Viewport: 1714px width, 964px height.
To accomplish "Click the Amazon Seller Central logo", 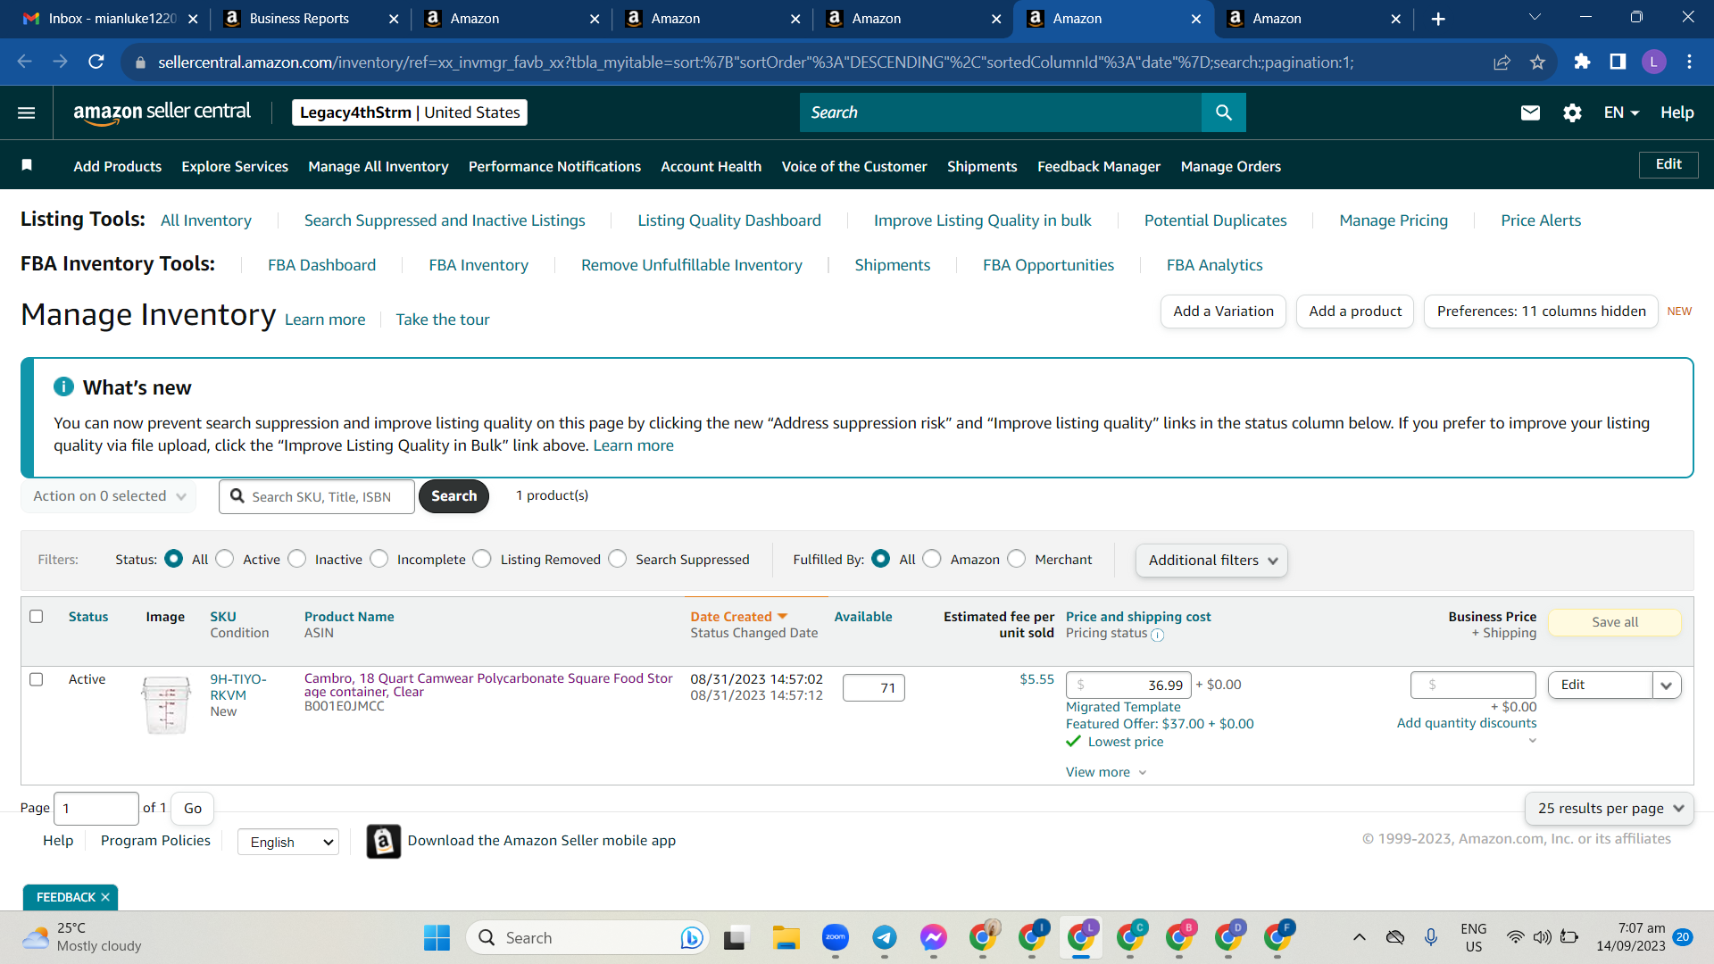I will pos(162,112).
